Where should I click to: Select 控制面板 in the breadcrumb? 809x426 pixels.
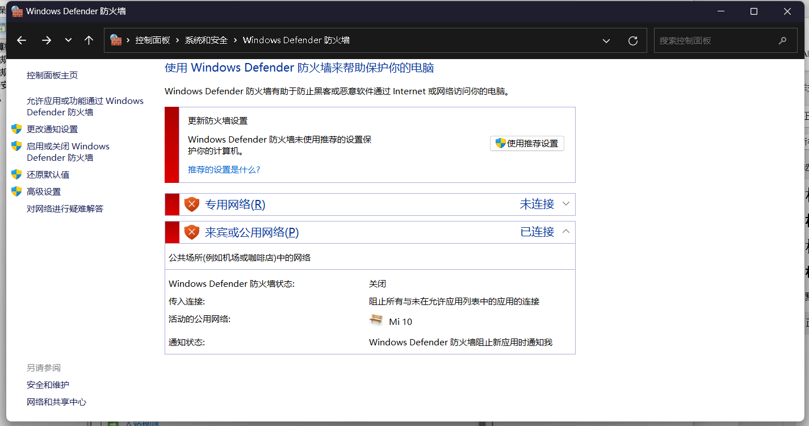(x=153, y=40)
